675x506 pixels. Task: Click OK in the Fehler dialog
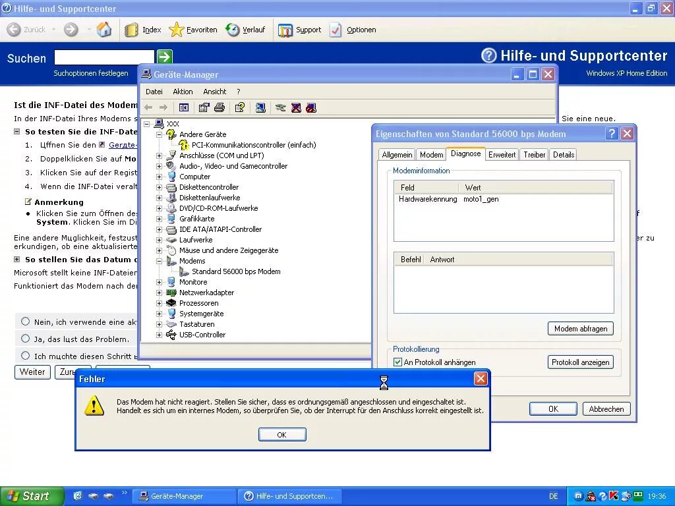coord(282,435)
